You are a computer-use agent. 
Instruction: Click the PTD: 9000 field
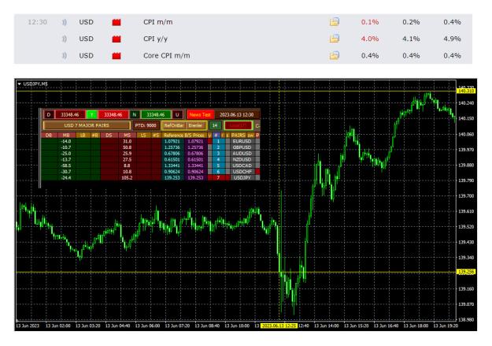click(x=146, y=125)
